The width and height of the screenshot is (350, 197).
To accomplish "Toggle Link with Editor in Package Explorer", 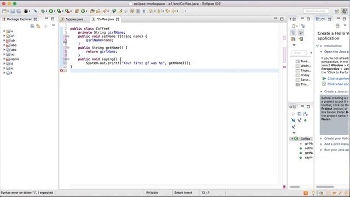I will pyautogui.click(x=38, y=26).
